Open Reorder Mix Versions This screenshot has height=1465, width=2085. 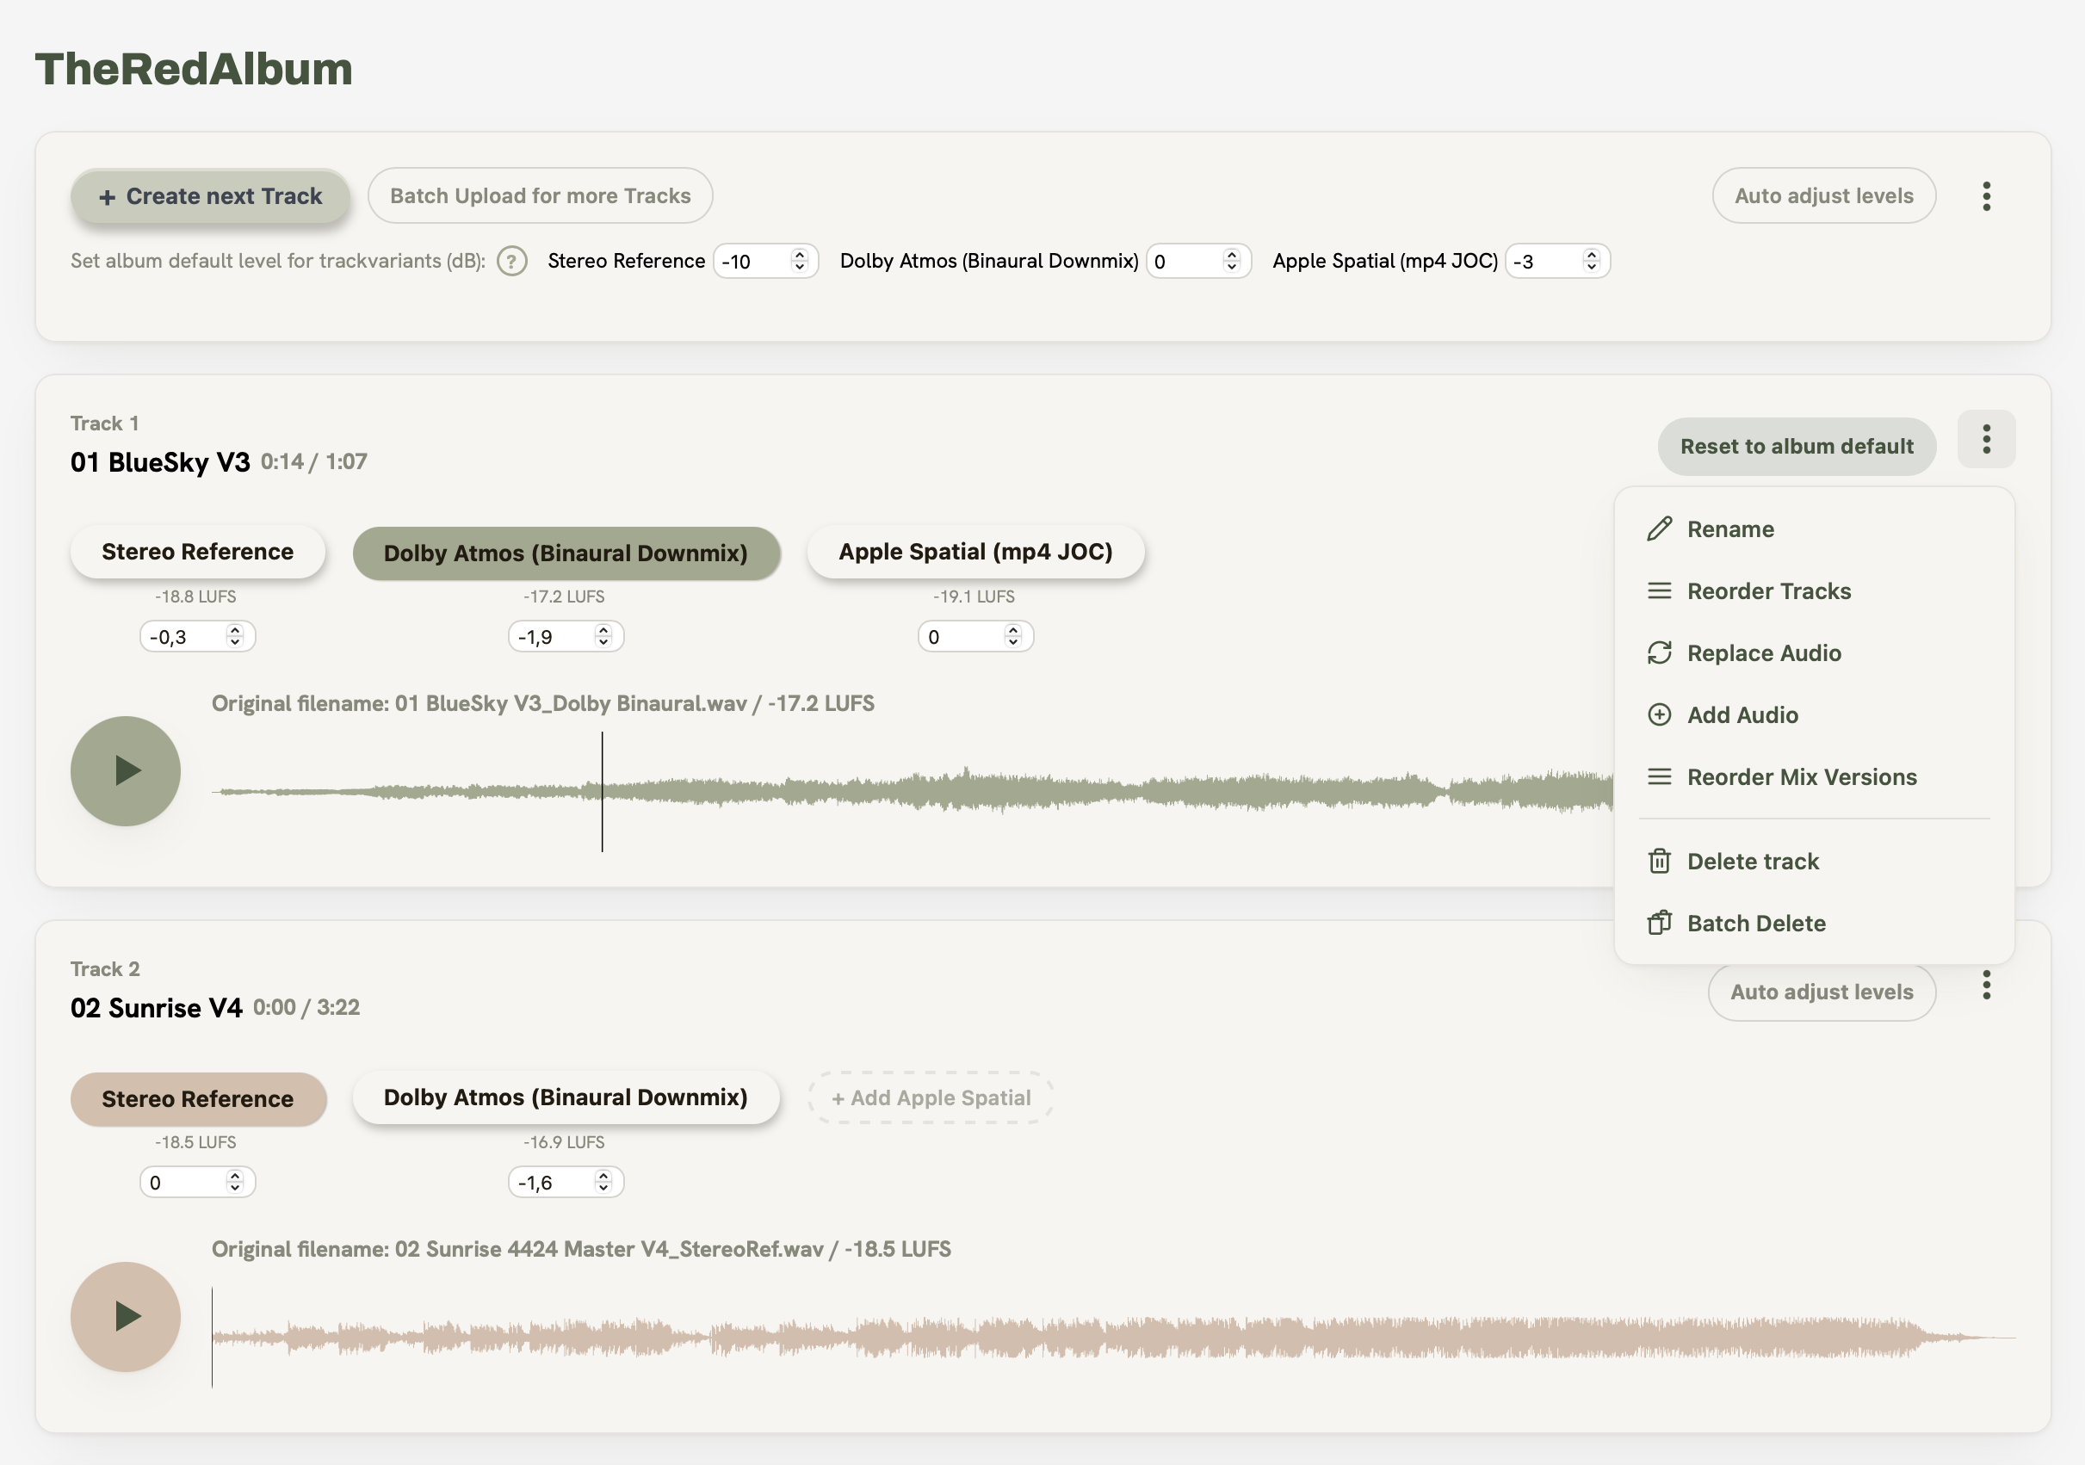pos(1815,777)
